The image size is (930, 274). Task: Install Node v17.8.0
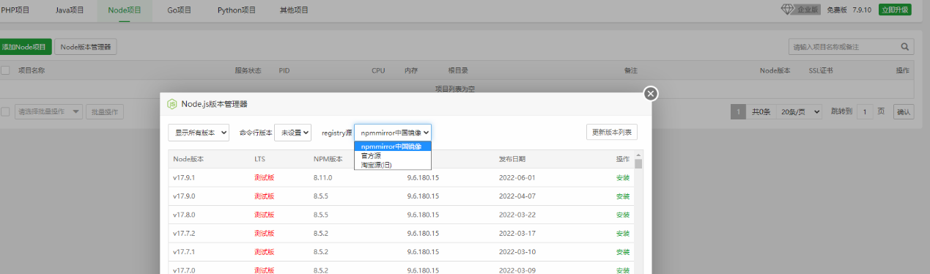[x=623, y=215]
